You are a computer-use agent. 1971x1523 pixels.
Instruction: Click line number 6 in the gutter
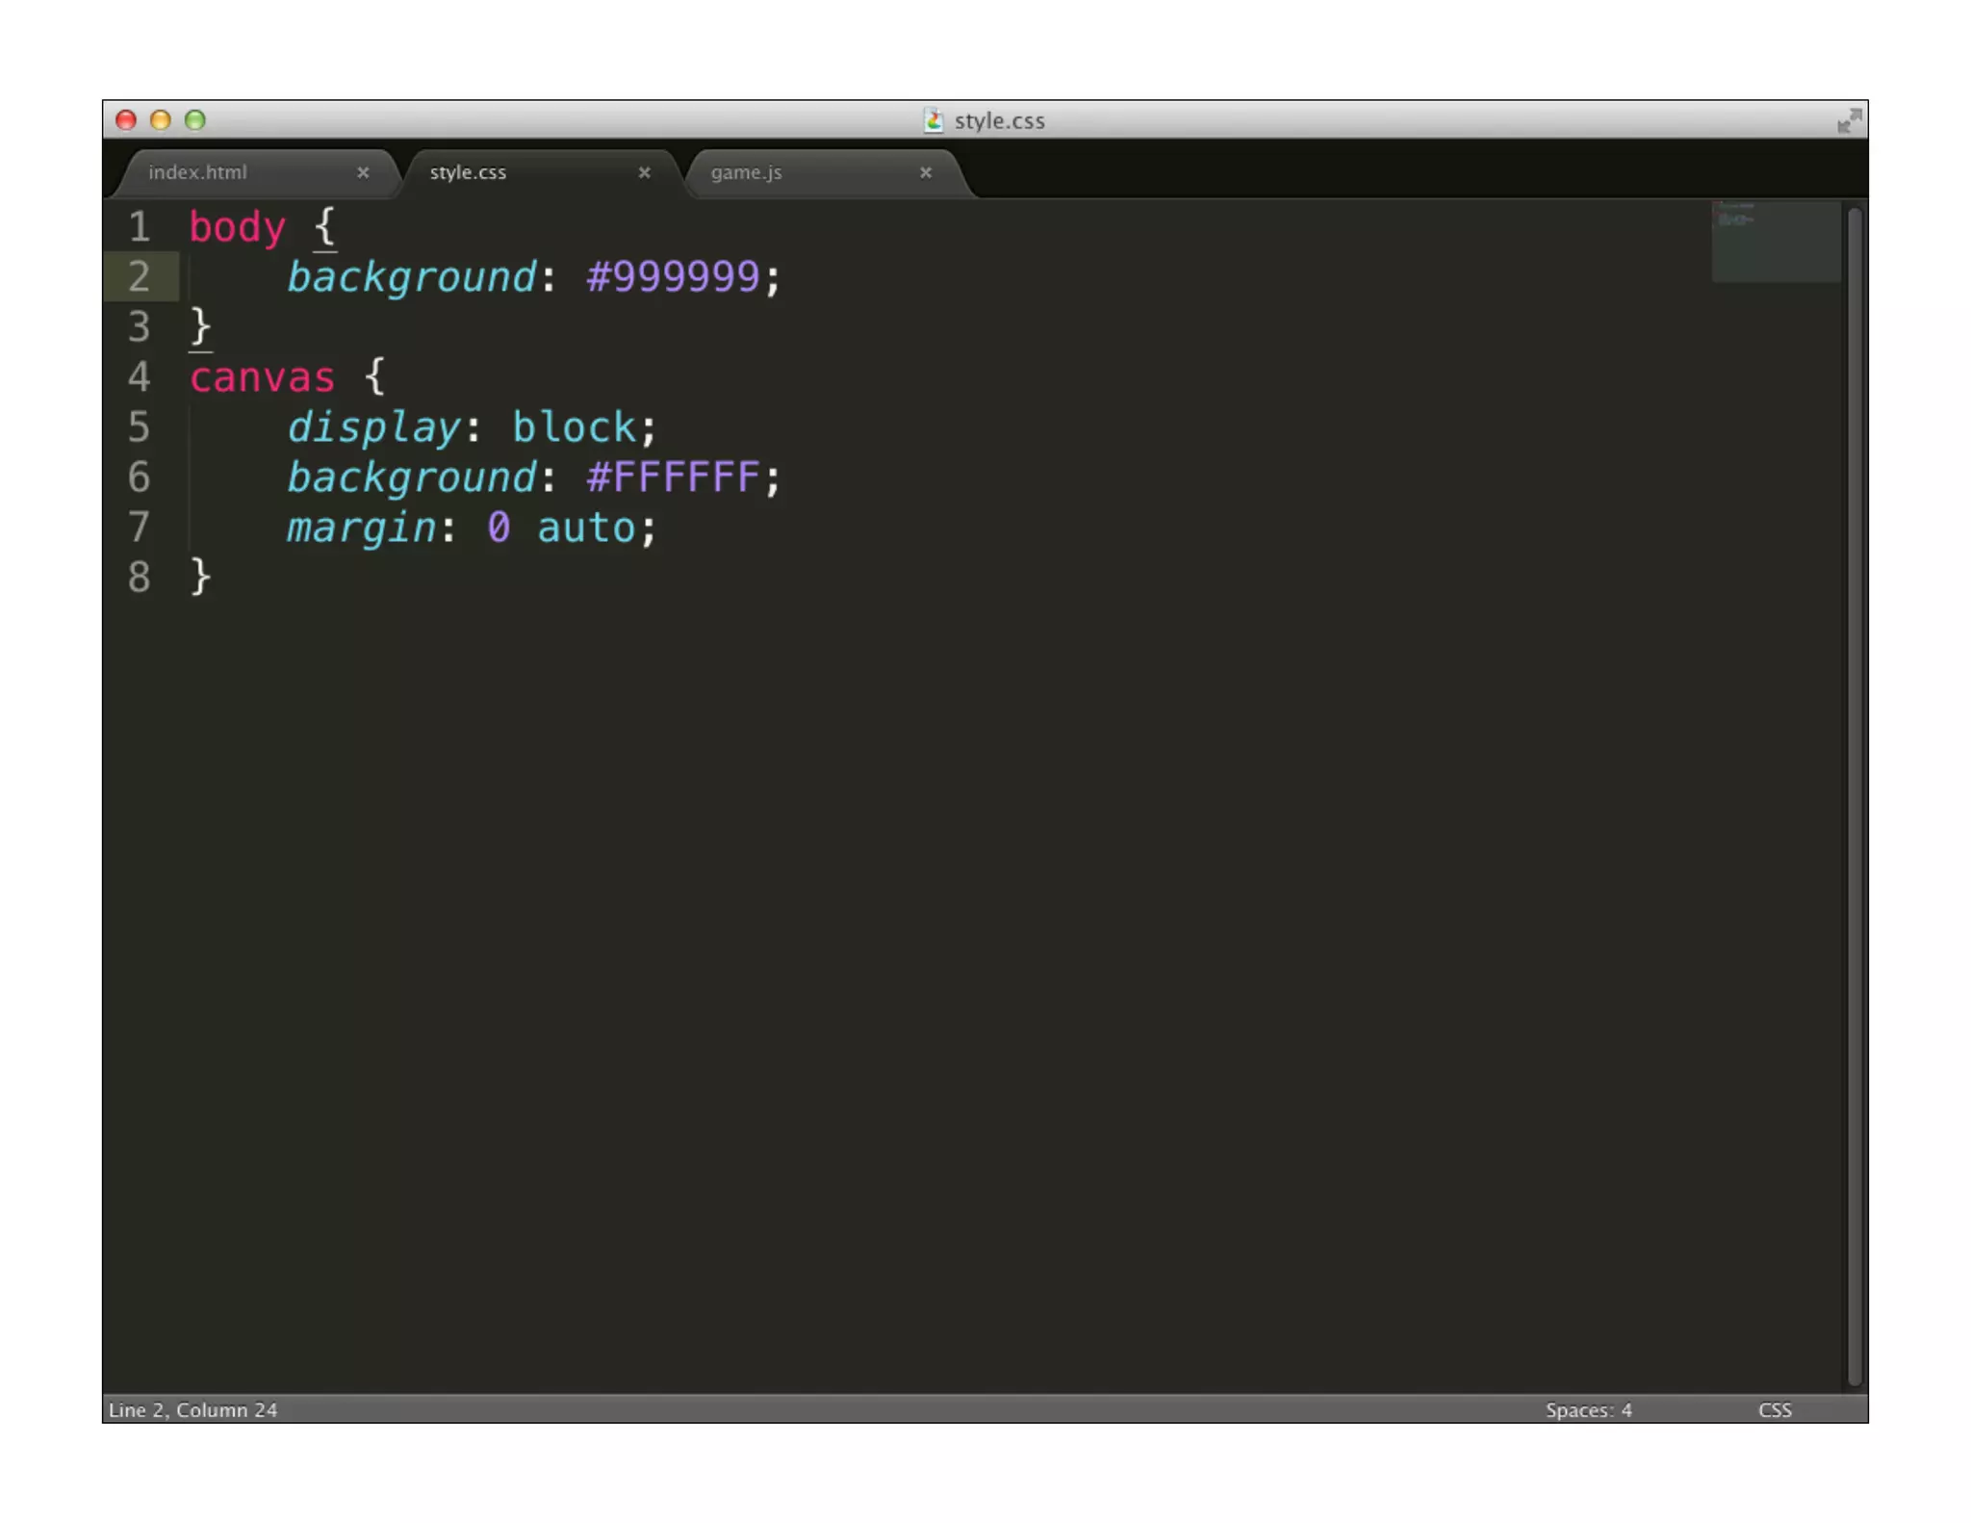[x=140, y=478]
